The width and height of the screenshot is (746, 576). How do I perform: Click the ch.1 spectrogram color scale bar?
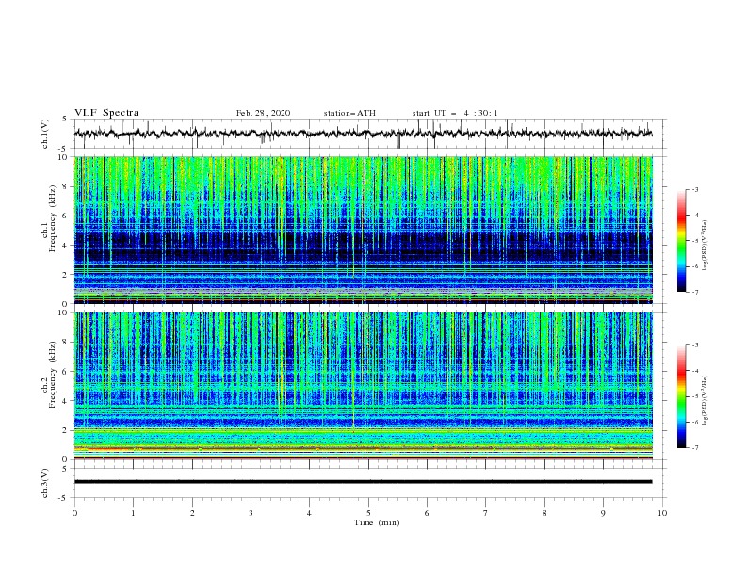tap(681, 241)
